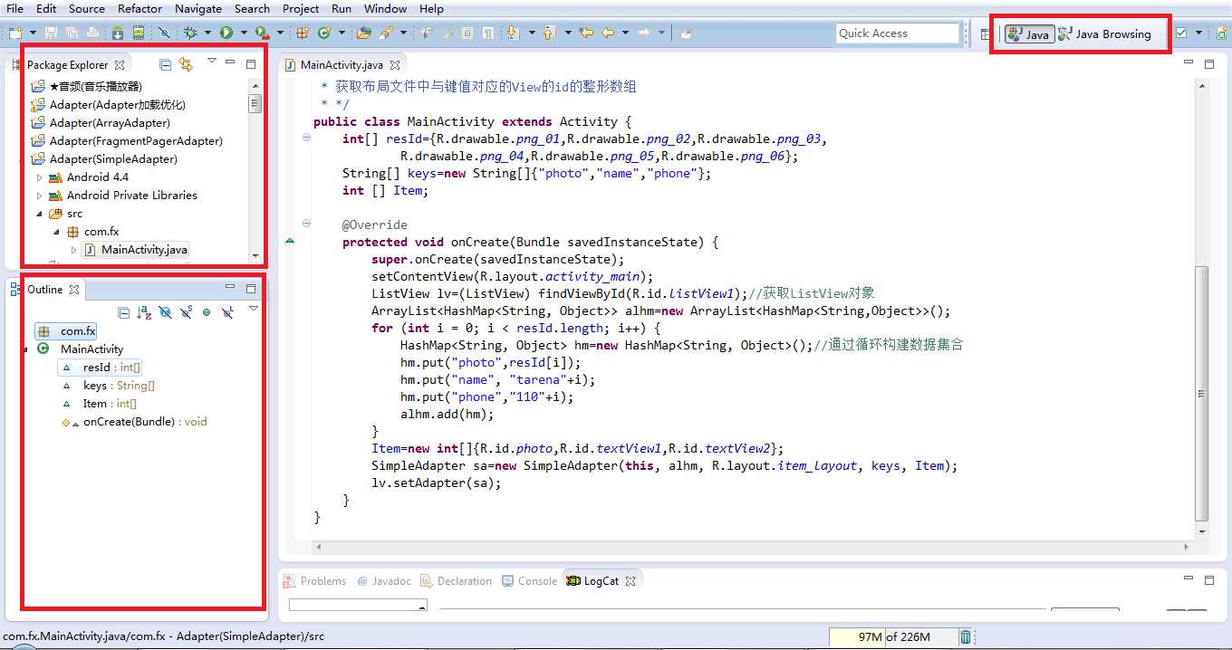This screenshot has height=650, width=1232.
Task: Click the New Java Class icon
Action: coord(324,33)
